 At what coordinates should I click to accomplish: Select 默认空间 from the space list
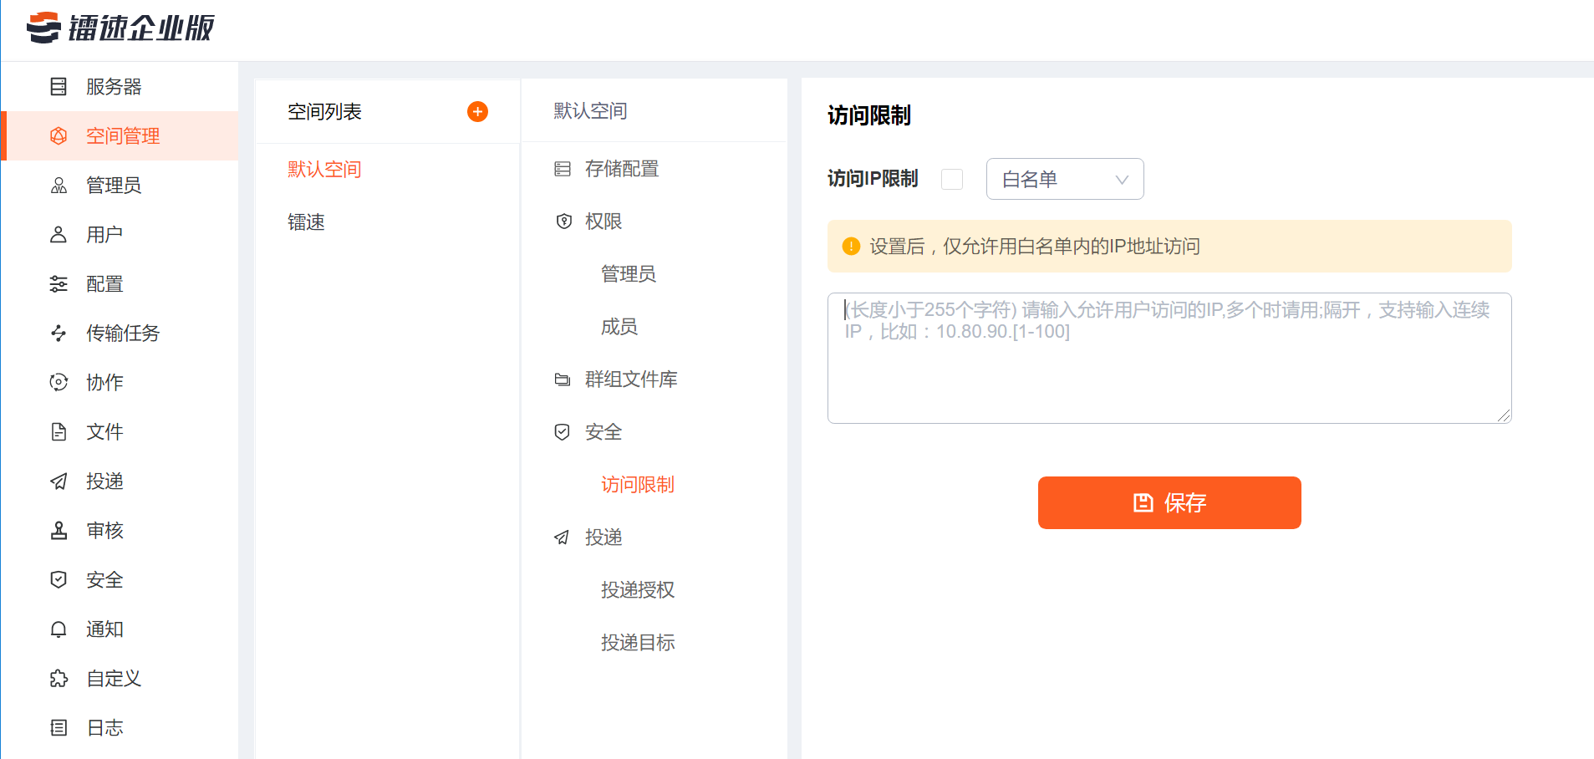click(x=323, y=169)
